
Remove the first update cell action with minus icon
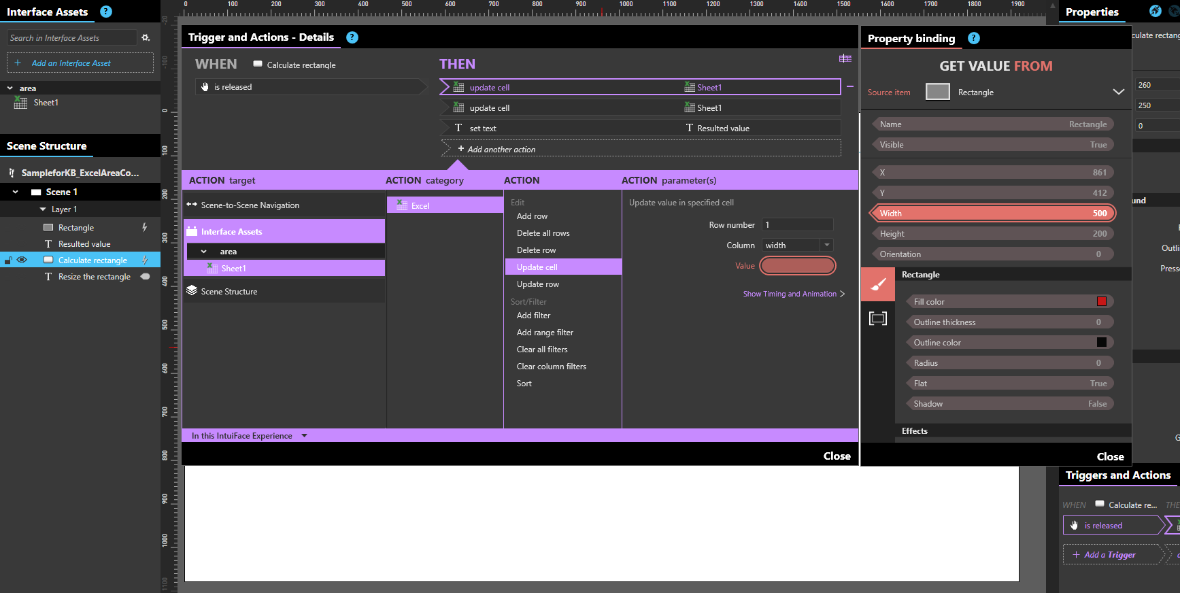click(850, 87)
